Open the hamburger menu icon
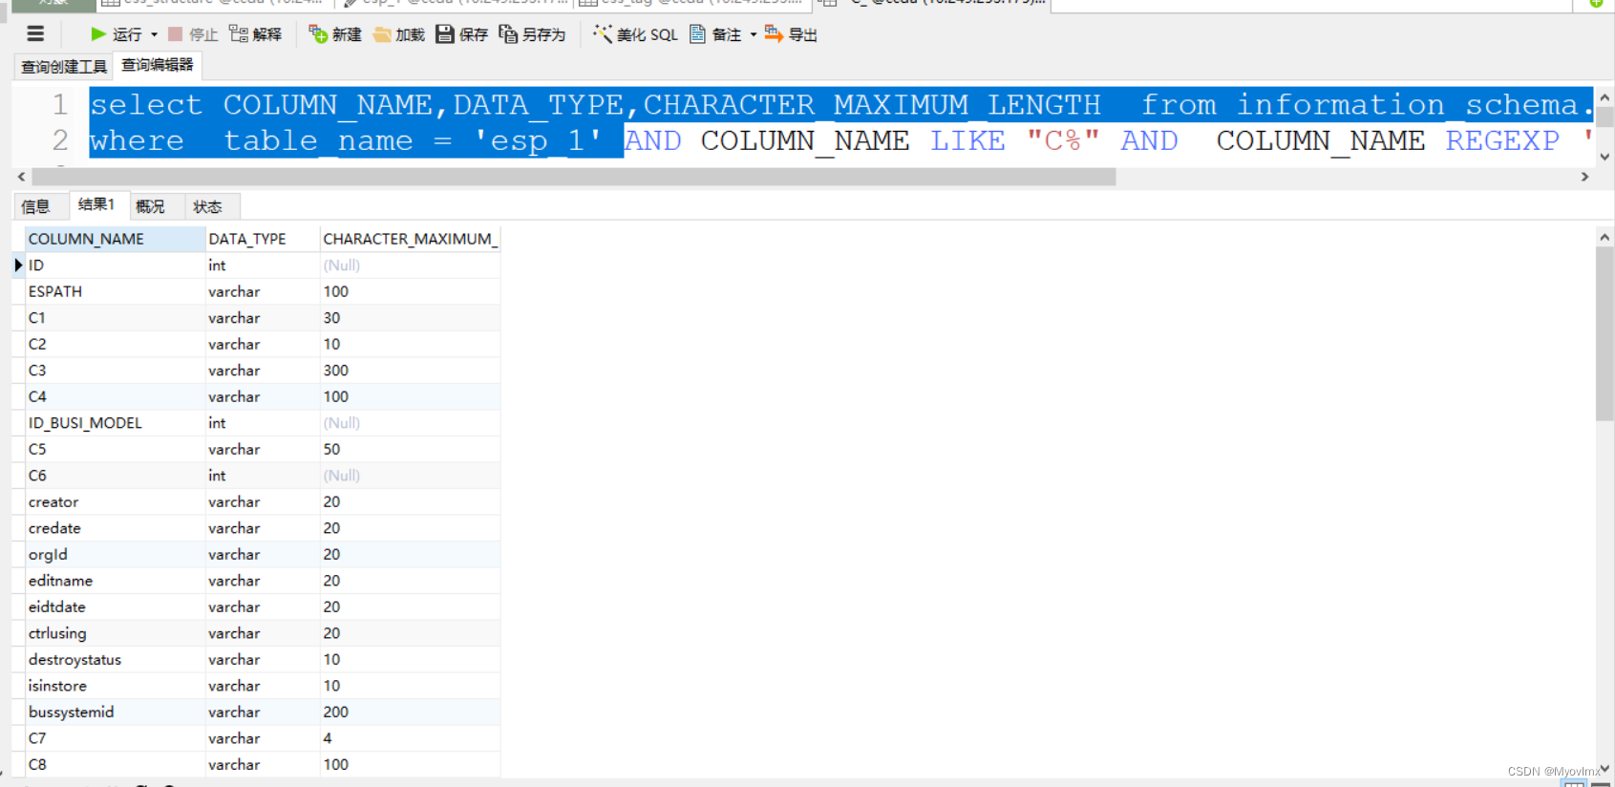The height and width of the screenshot is (787, 1615). click(x=35, y=34)
